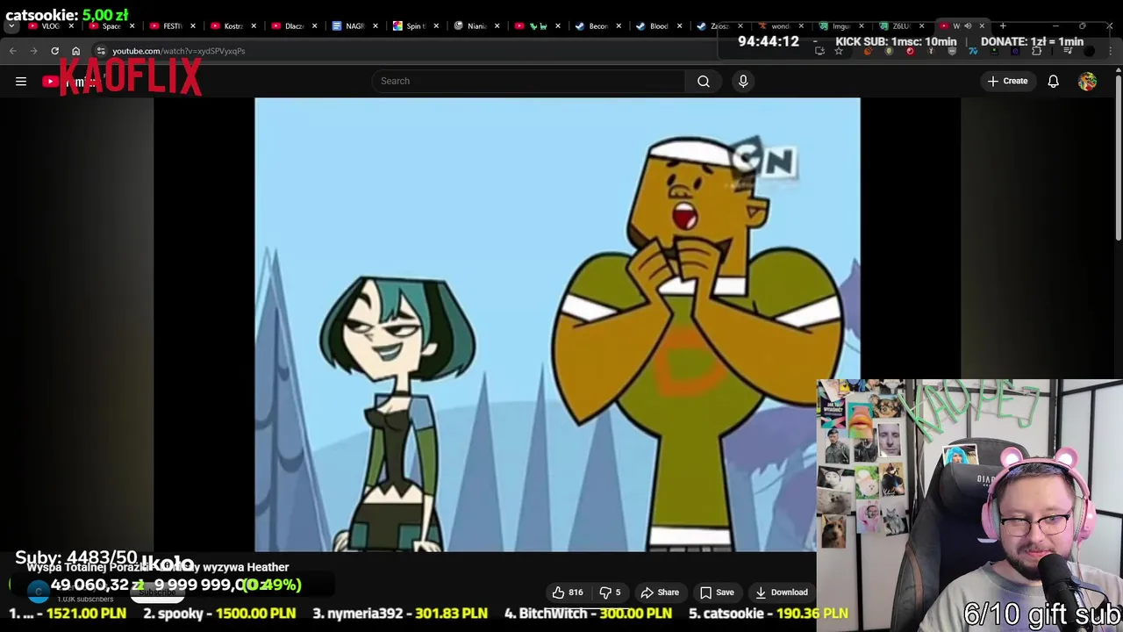Switch to the Dlacz tab
Screen dimensions: 1123x632
[x=293, y=26]
